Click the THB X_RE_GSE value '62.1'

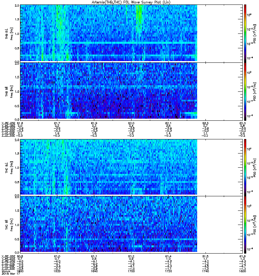click(168, 124)
